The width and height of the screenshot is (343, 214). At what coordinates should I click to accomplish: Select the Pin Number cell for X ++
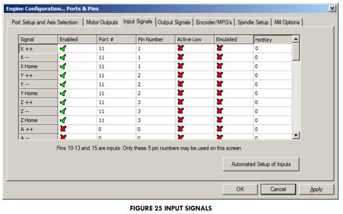[155, 49]
